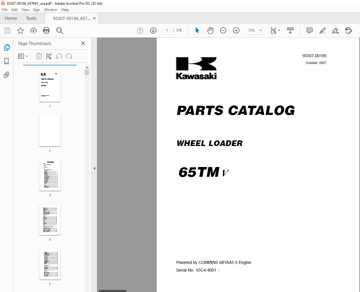
Task: Select page 4 thumbnail
Action: 50,220
